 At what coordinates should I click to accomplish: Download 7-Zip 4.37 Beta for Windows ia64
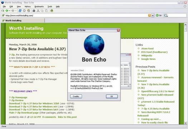tap(34, 109)
